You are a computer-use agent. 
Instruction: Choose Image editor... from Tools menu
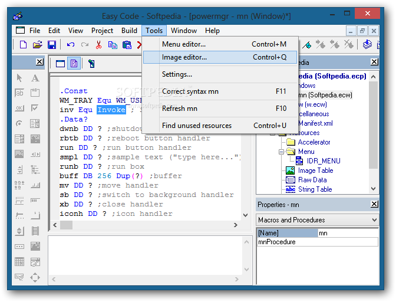pos(220,57)
